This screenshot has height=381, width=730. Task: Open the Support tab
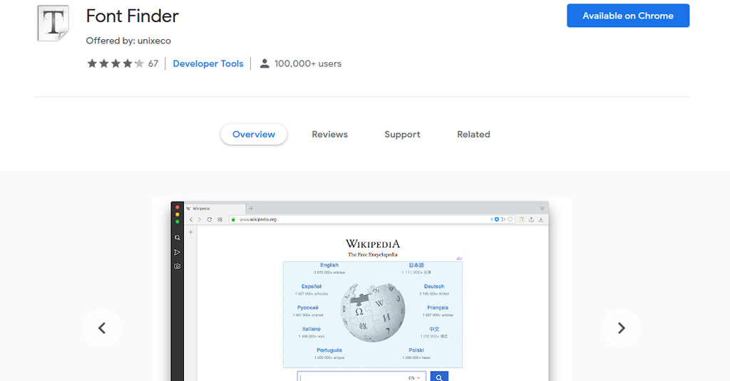[x=402, y=134]
